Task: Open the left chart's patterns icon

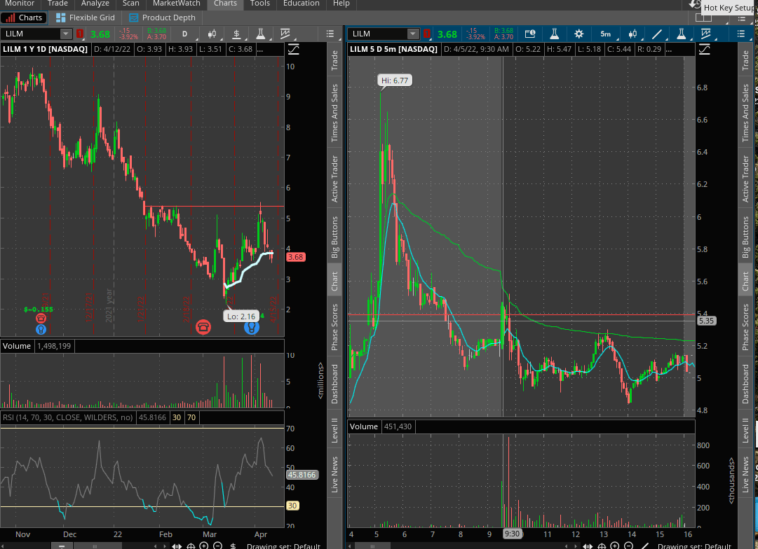Action: click(x=285, y=34)
